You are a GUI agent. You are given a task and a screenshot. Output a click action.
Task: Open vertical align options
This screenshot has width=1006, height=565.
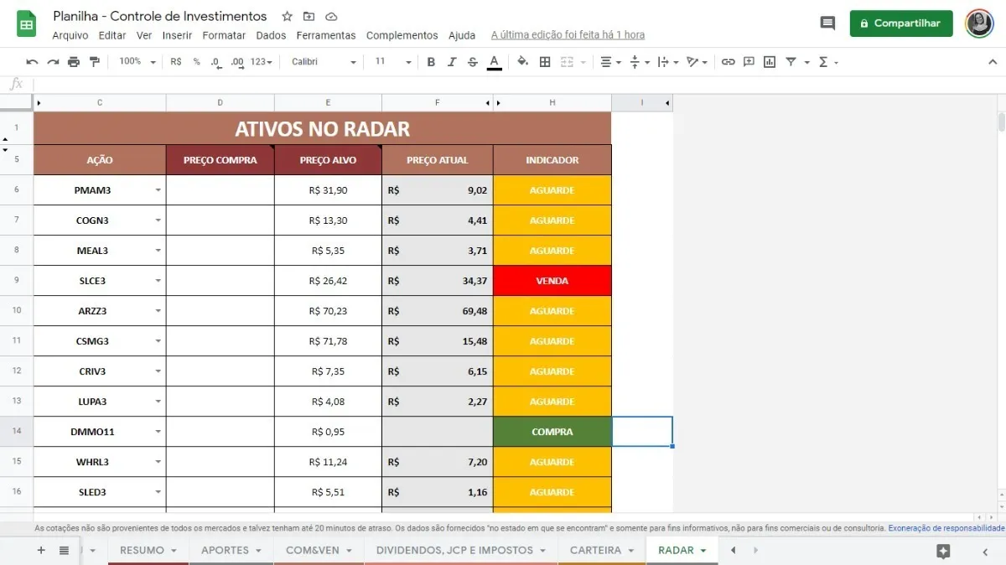[x=639, y=62]
